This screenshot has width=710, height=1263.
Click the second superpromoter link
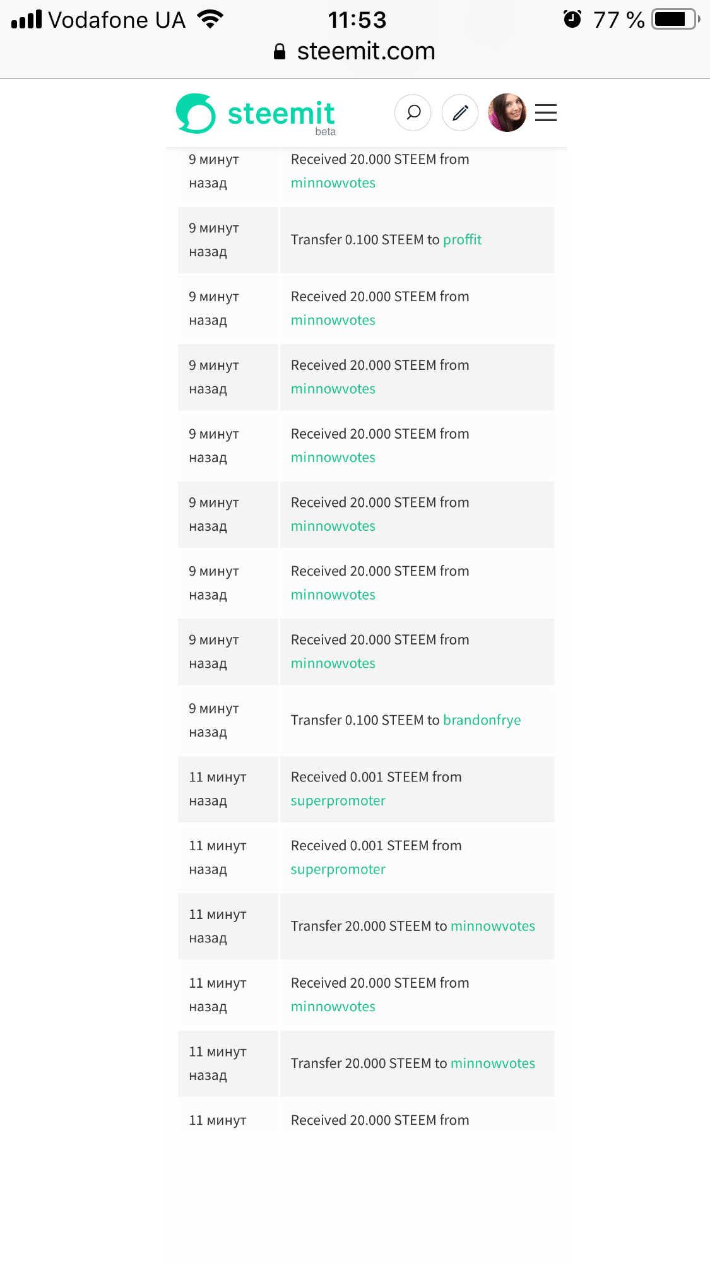338,870
